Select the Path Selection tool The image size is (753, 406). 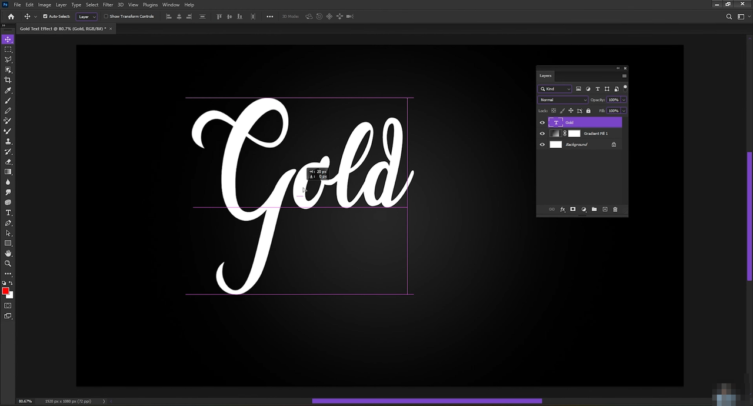point(8,233)
